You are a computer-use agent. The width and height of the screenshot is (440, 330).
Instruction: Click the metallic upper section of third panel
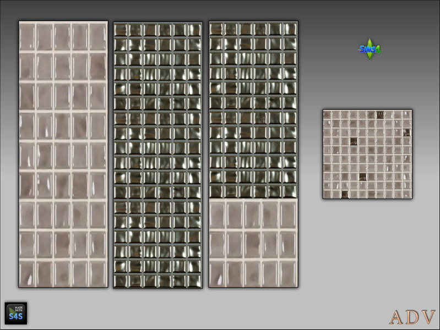click(x=253, y=110)
